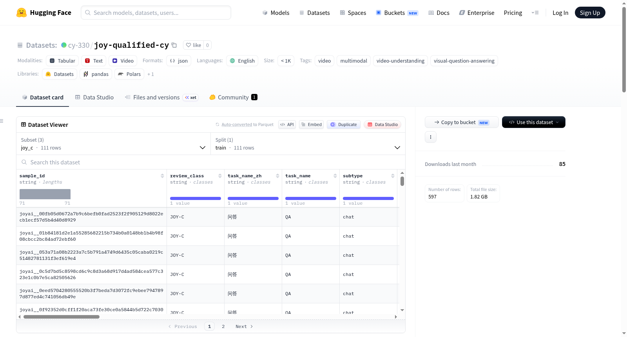This screenshot has height=337, width=627.
Task: Click the video-understanding tag
Action: 400,61
